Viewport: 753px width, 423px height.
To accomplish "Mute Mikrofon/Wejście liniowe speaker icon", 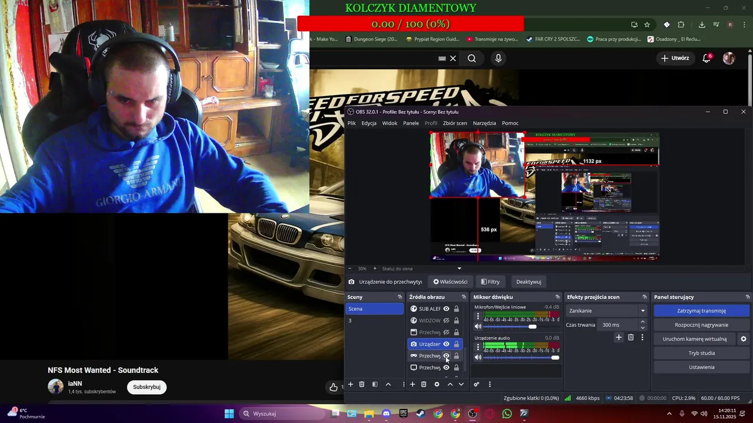I will pyautogui.click(x=478, y=326).
